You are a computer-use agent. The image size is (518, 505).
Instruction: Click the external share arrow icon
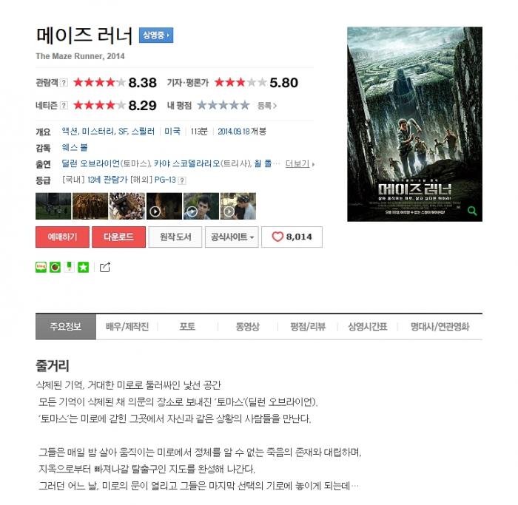pos(105,267)
